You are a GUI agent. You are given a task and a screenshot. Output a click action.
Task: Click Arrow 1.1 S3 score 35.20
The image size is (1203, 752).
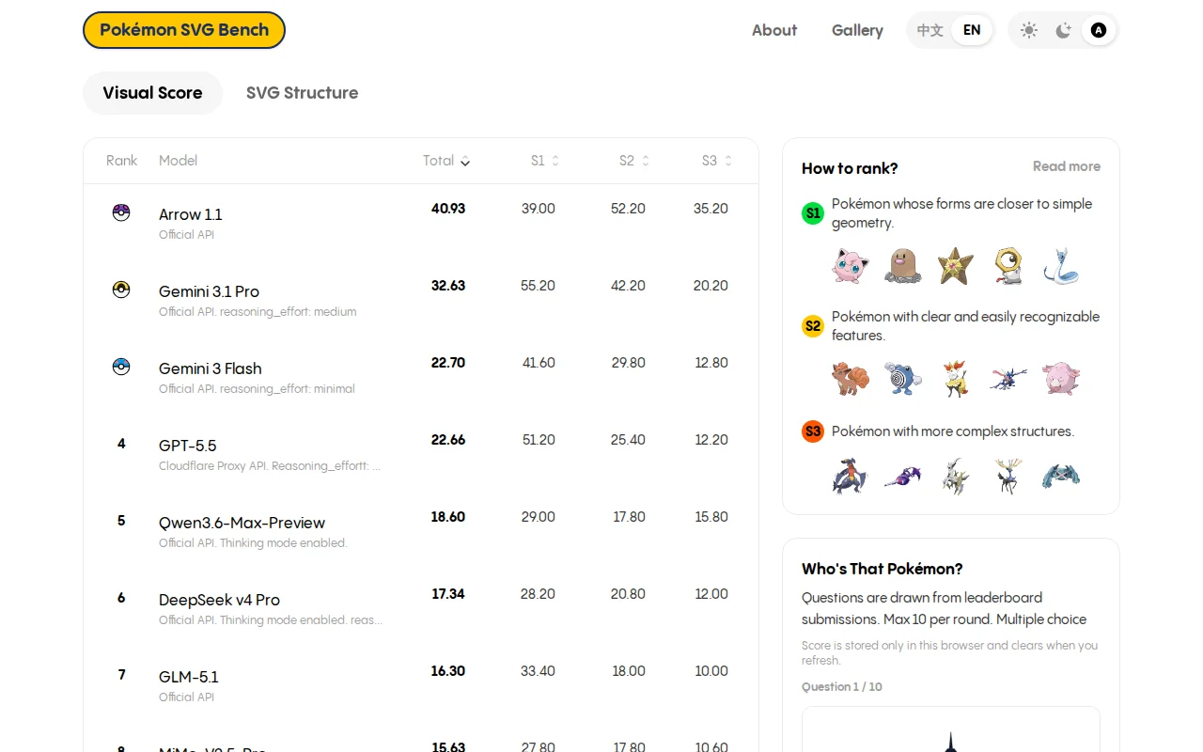point(711,209)
